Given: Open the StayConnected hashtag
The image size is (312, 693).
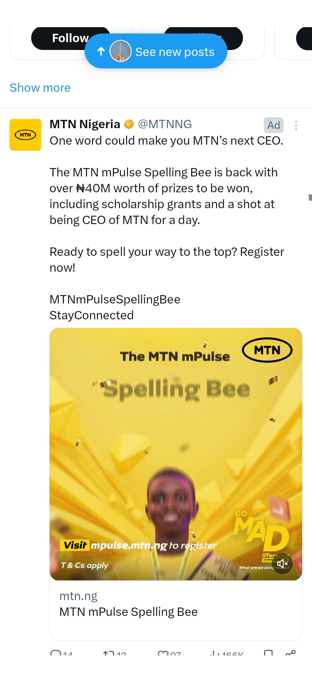Looking at the screenshot, I should click(92, 315).
